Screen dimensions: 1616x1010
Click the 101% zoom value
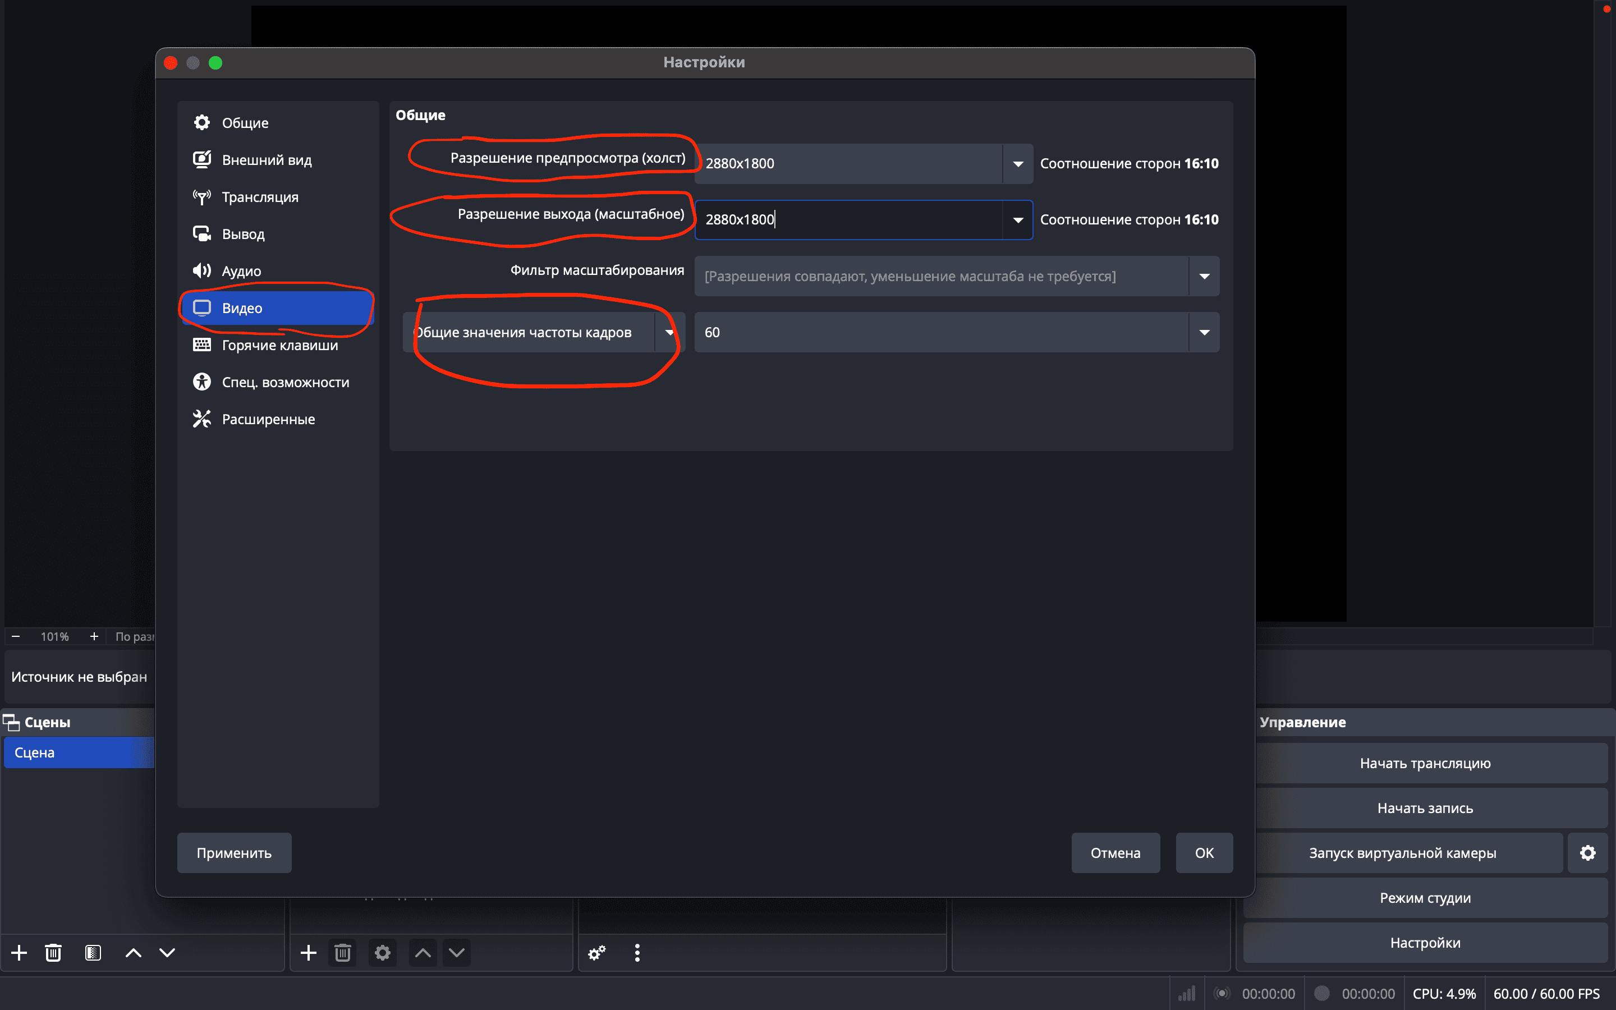click(55, 637)
